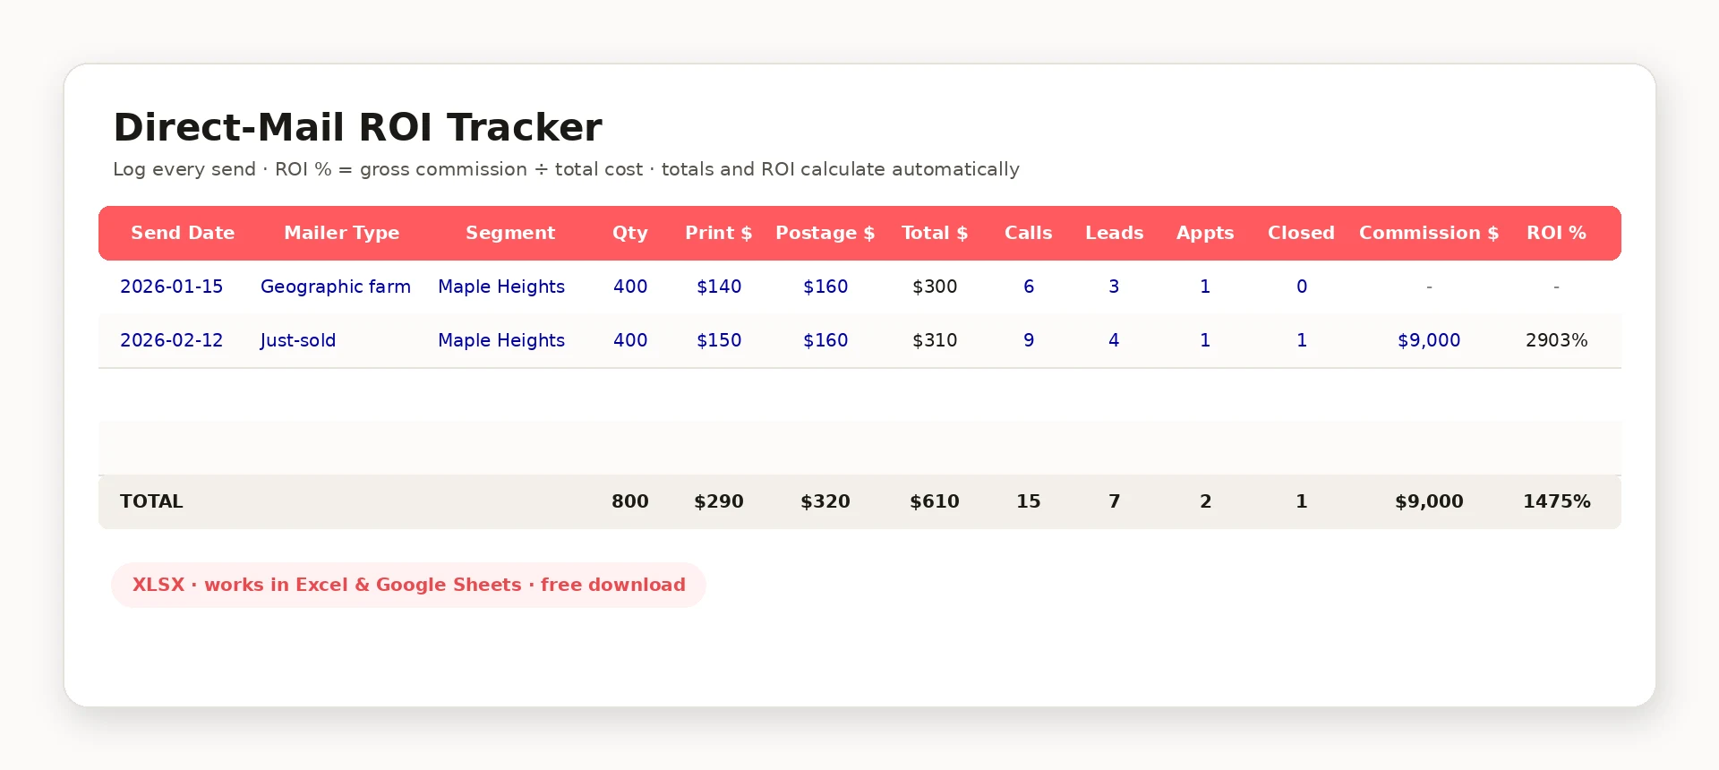Image resolution: width=1719 pixels, height=770 pixels.
Task: Click the Total $ column header
Action: pos(935,233)
